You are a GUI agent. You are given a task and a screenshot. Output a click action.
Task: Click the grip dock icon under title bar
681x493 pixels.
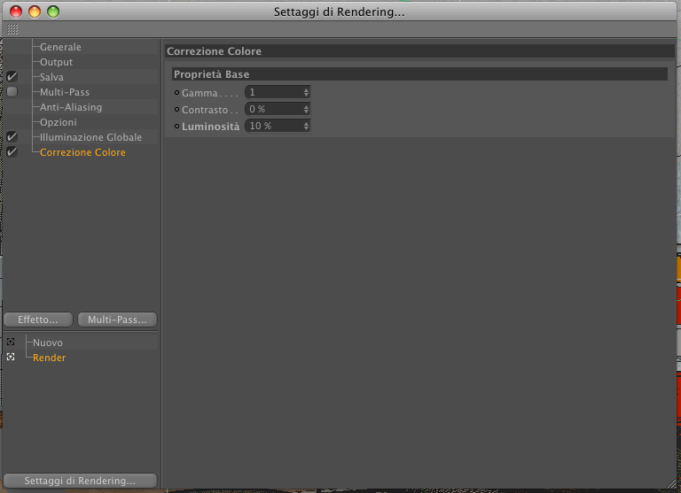(12, 29)
